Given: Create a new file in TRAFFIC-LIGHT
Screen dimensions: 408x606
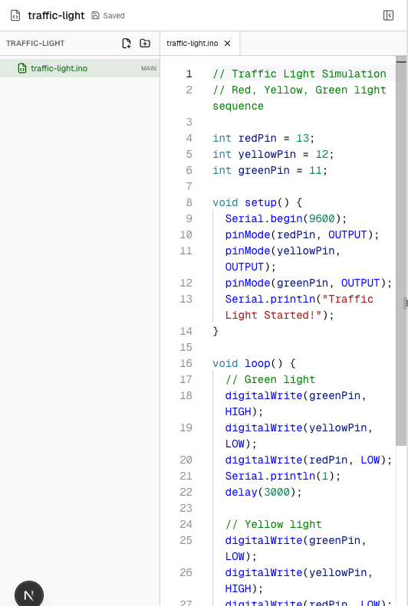Looking at the screenshot, I should 127,43.
